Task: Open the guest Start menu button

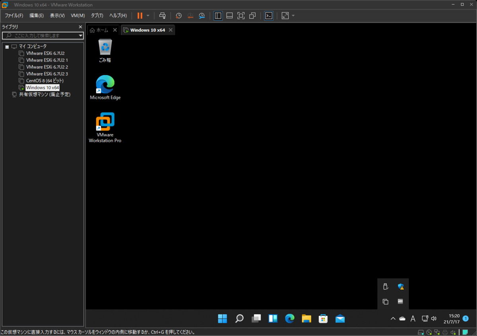Action: click(x=223, y=319)
